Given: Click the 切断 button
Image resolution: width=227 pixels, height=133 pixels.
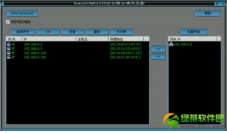Looking at the screenshot, I should (48, 32).
